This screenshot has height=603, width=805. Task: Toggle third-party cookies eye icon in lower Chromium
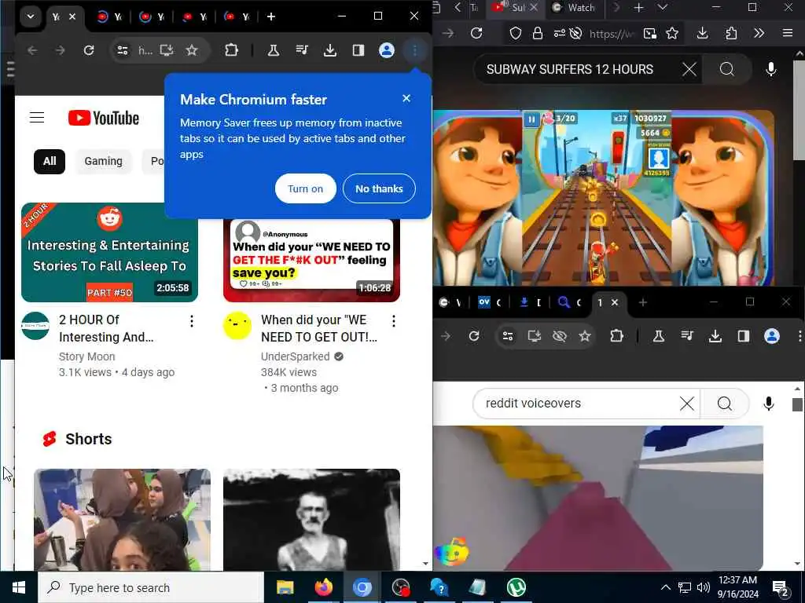(559, 336)
